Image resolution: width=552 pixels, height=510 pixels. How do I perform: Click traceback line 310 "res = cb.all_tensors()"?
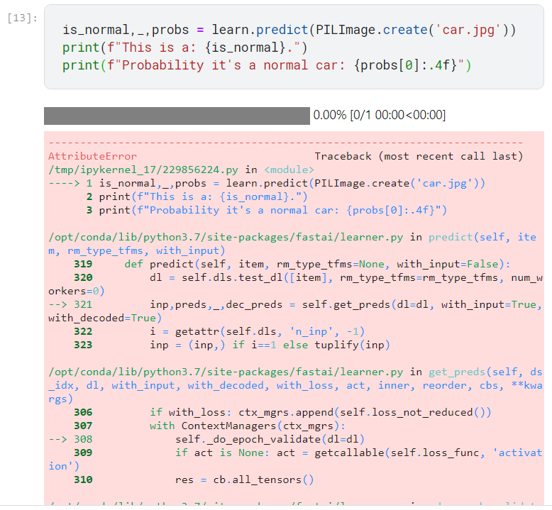tap(243, 479)
